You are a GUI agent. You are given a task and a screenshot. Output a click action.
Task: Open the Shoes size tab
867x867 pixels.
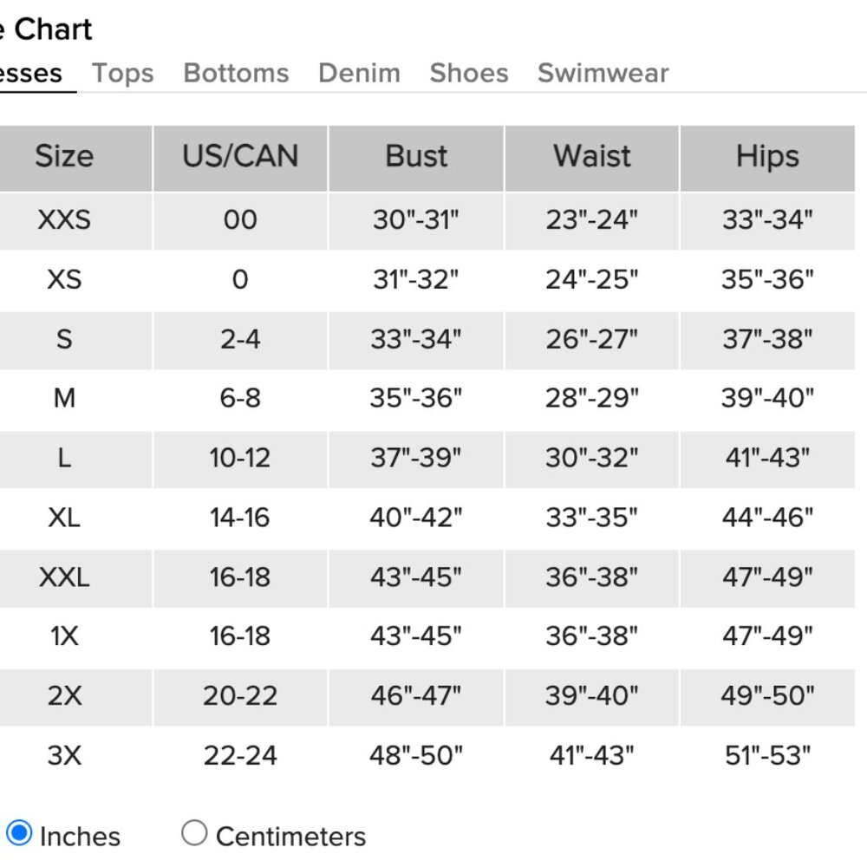[x=469, y=74]
